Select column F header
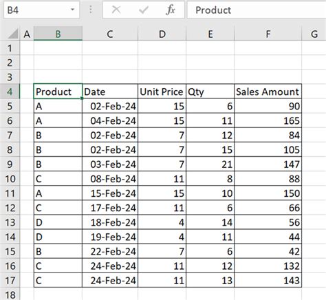The width and height of the screenshot is (326, 300). [x=268, y=34]
